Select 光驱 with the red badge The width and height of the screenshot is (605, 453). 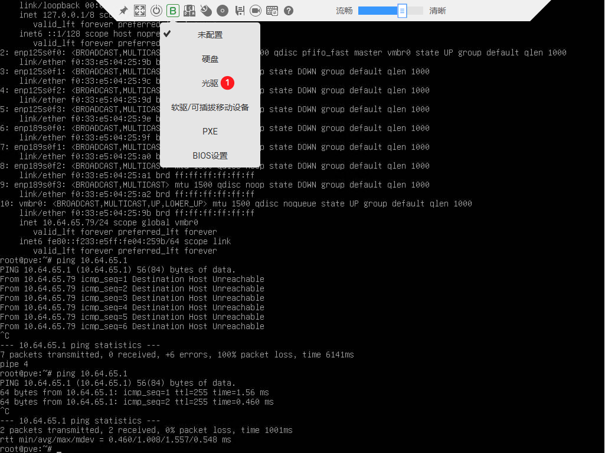tap(210, 83)
